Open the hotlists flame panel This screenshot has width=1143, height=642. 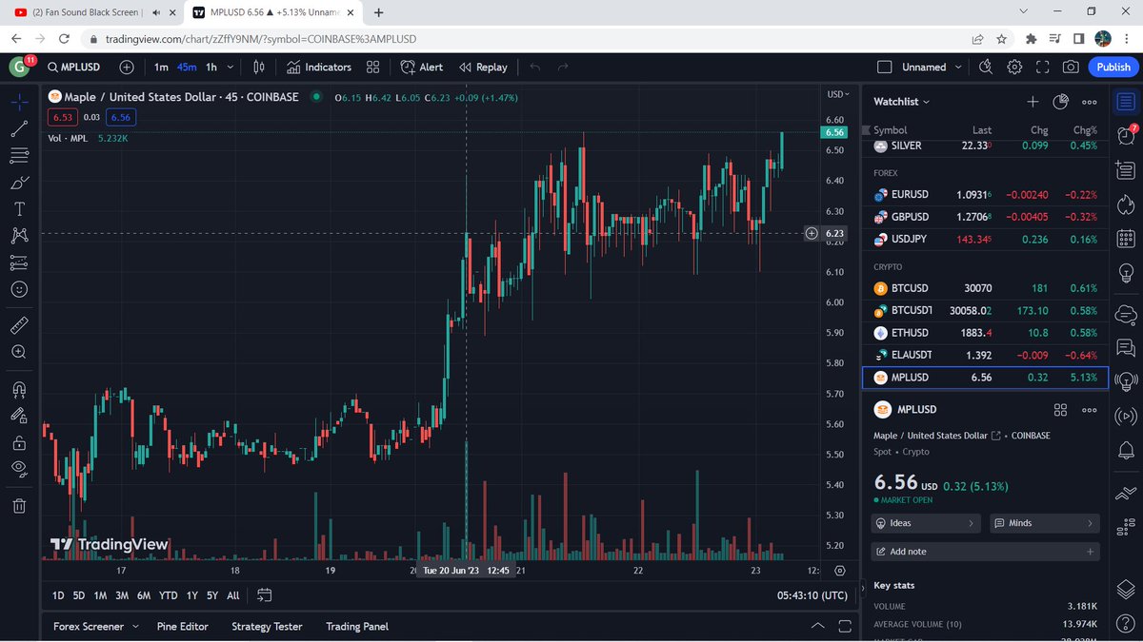(x=1126, y=204)
